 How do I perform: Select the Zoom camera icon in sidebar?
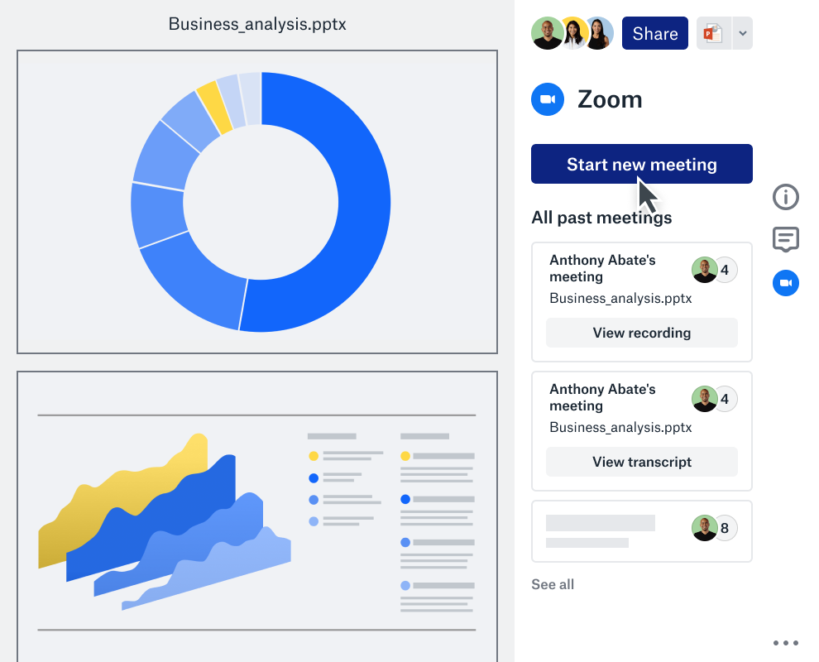tap(785, 283)
